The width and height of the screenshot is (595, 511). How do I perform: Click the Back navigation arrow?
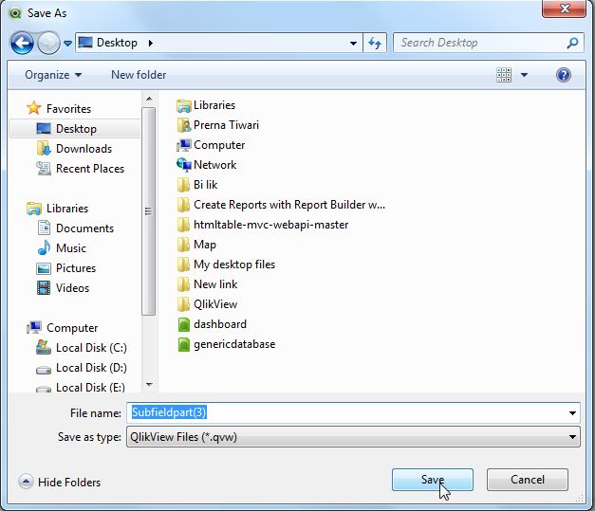click(22, 43)
